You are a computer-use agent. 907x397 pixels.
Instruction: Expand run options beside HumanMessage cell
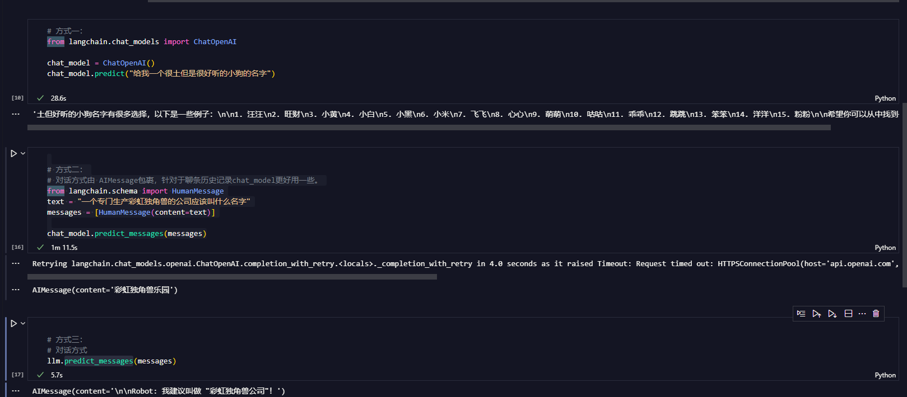click(x=23, y=153)
